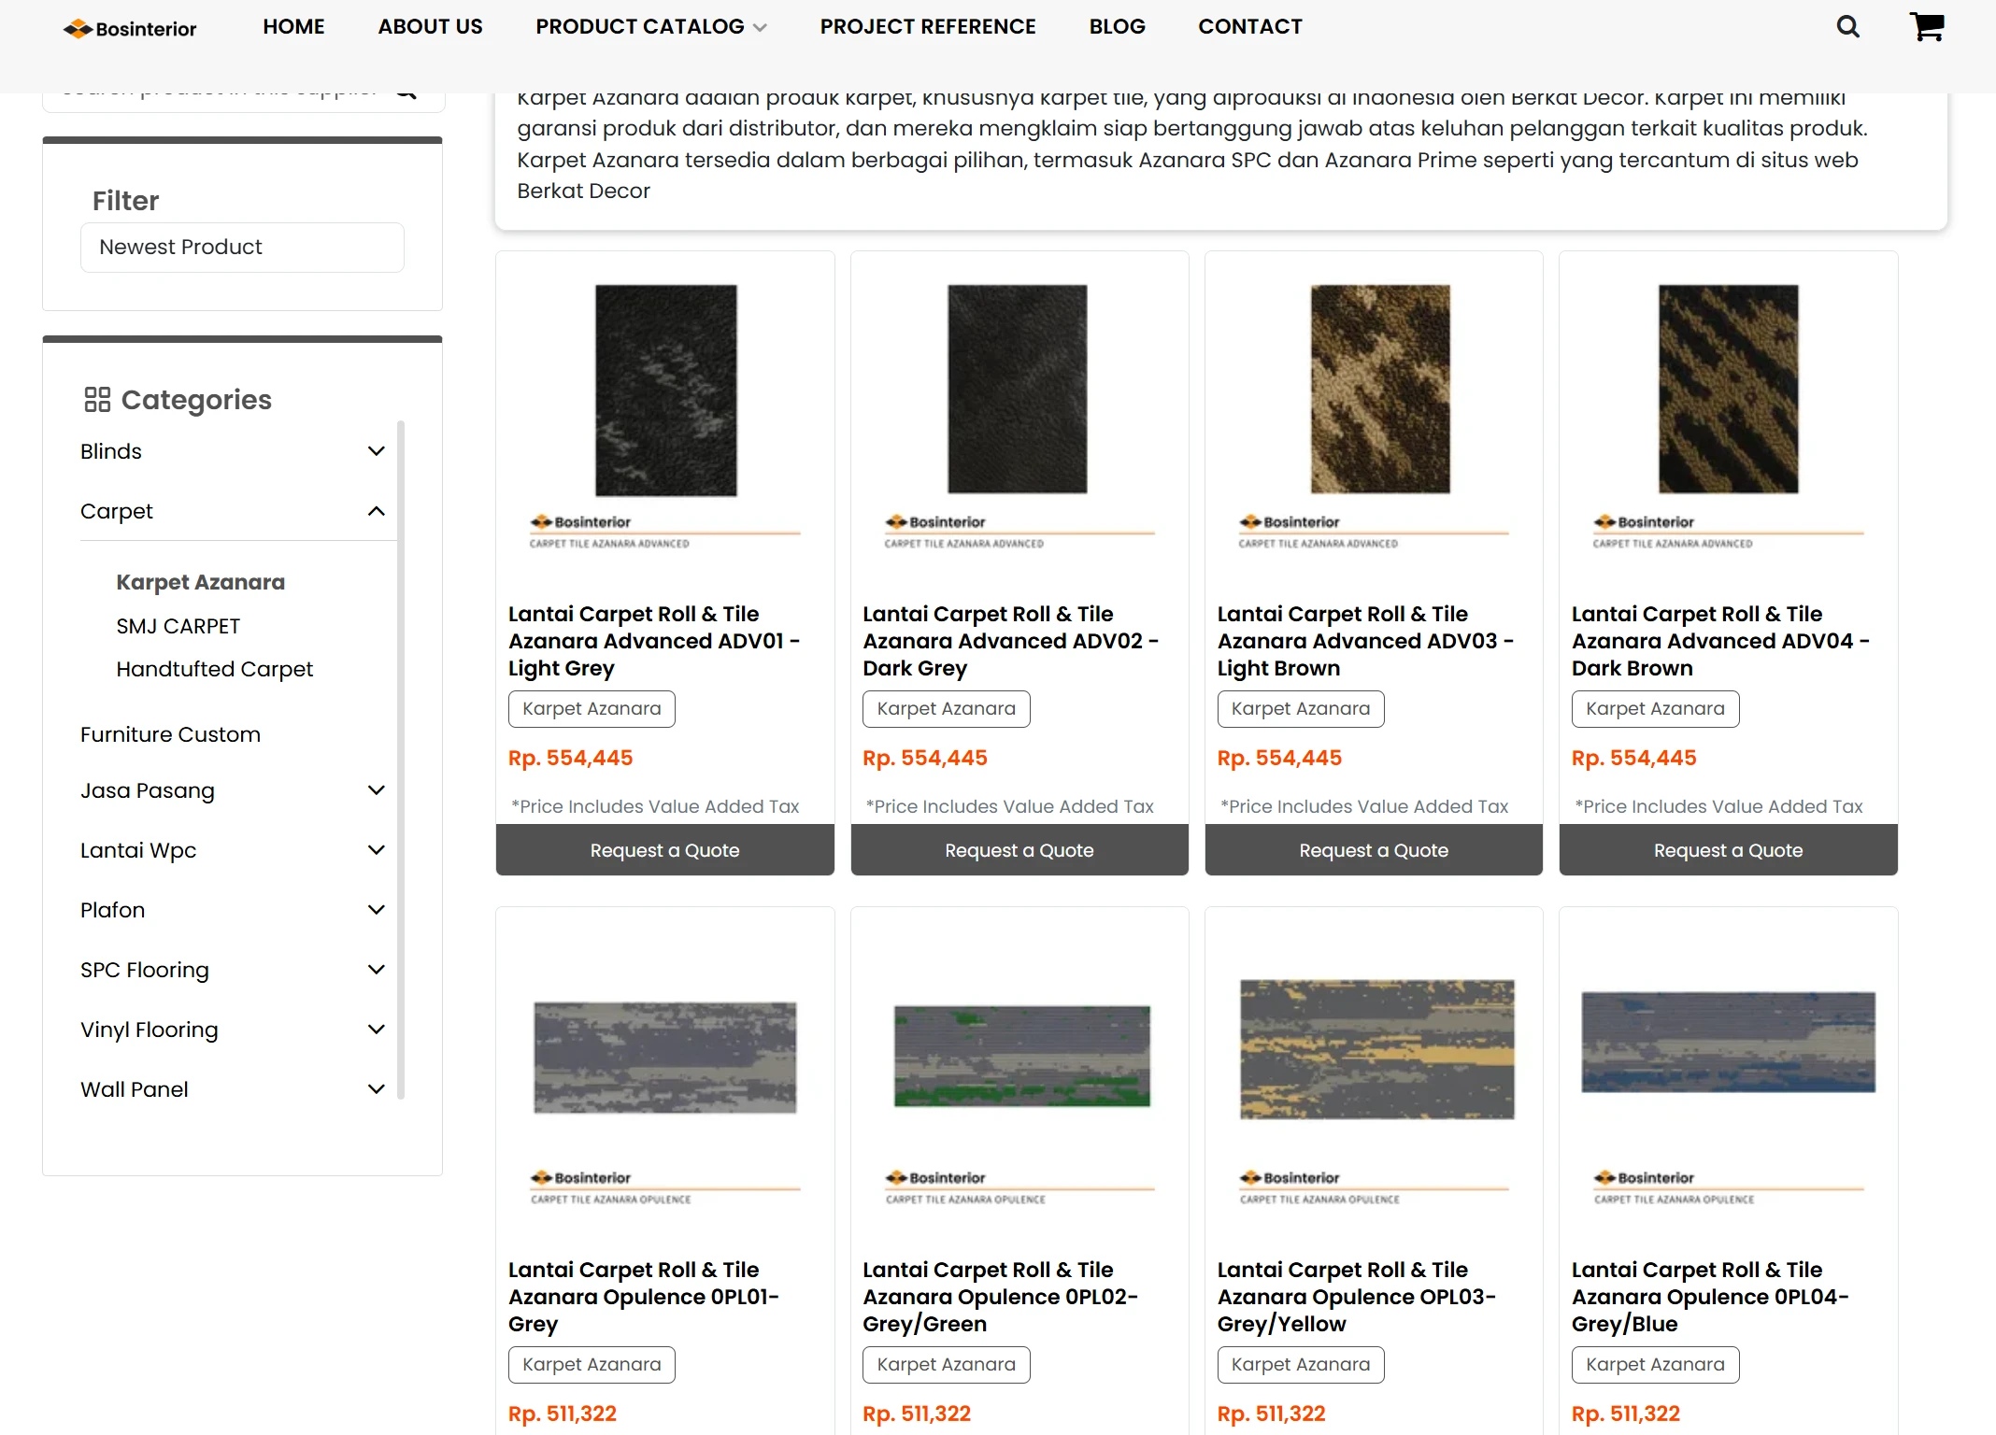This screenshot has height=1435, width=1996.
Task: Expand the Product Catalog dropdown chevron
Action: [761, 28]
